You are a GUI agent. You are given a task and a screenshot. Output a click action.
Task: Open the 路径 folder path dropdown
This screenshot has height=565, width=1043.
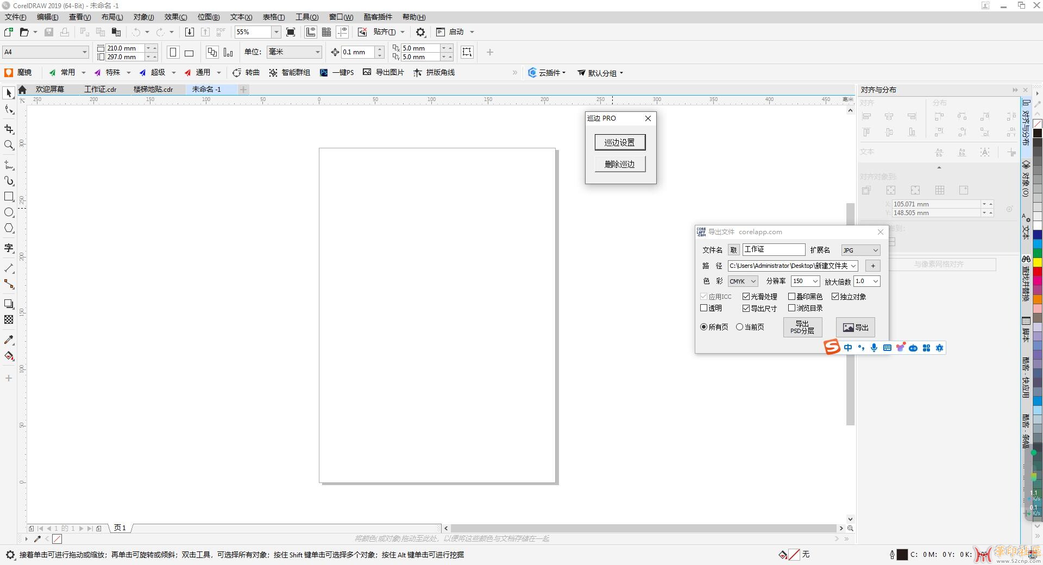pyautogui.click(x=853, y=266)
